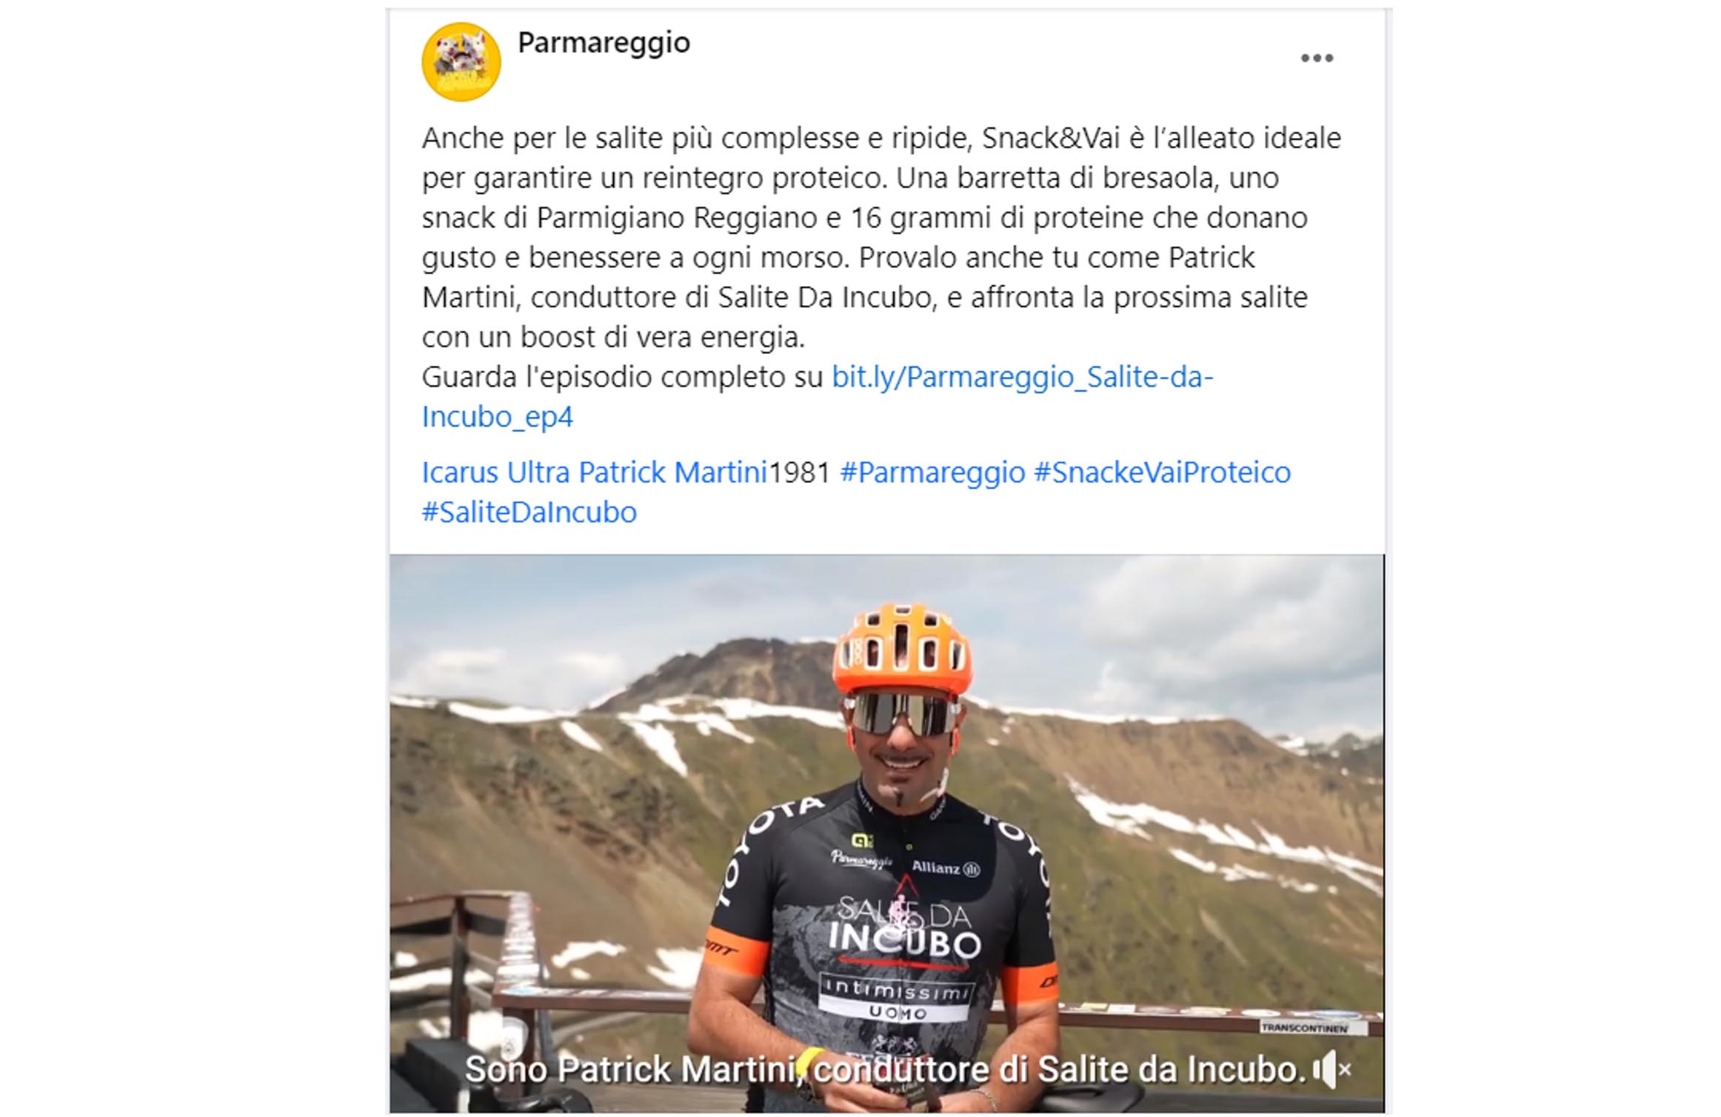
Task: Click the orange helmet in the video
Action: 902,648
